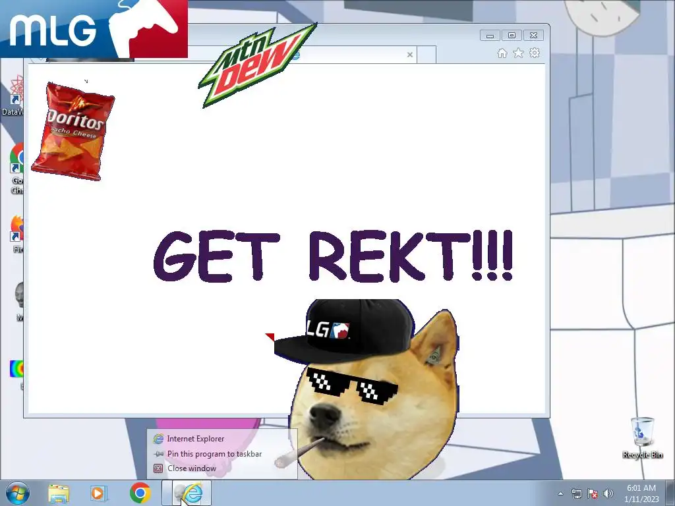Click the GET REKT!!! text
Screen dimensions: 675x506
click(x=333, y=256)
